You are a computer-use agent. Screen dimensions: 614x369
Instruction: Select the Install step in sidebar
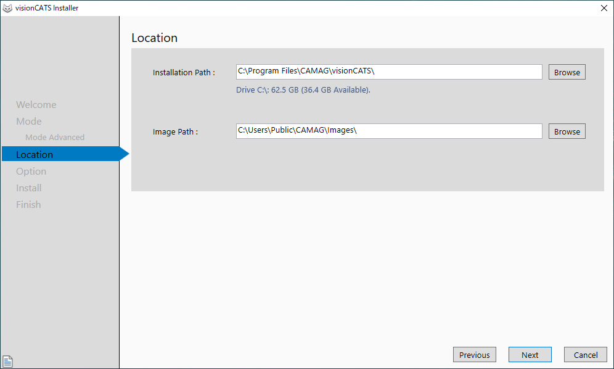tap(29, 188)
